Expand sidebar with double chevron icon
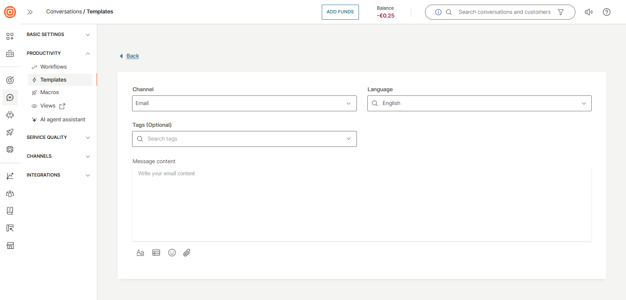Screen dimensions: 626x300 click(x=30, y=12)
